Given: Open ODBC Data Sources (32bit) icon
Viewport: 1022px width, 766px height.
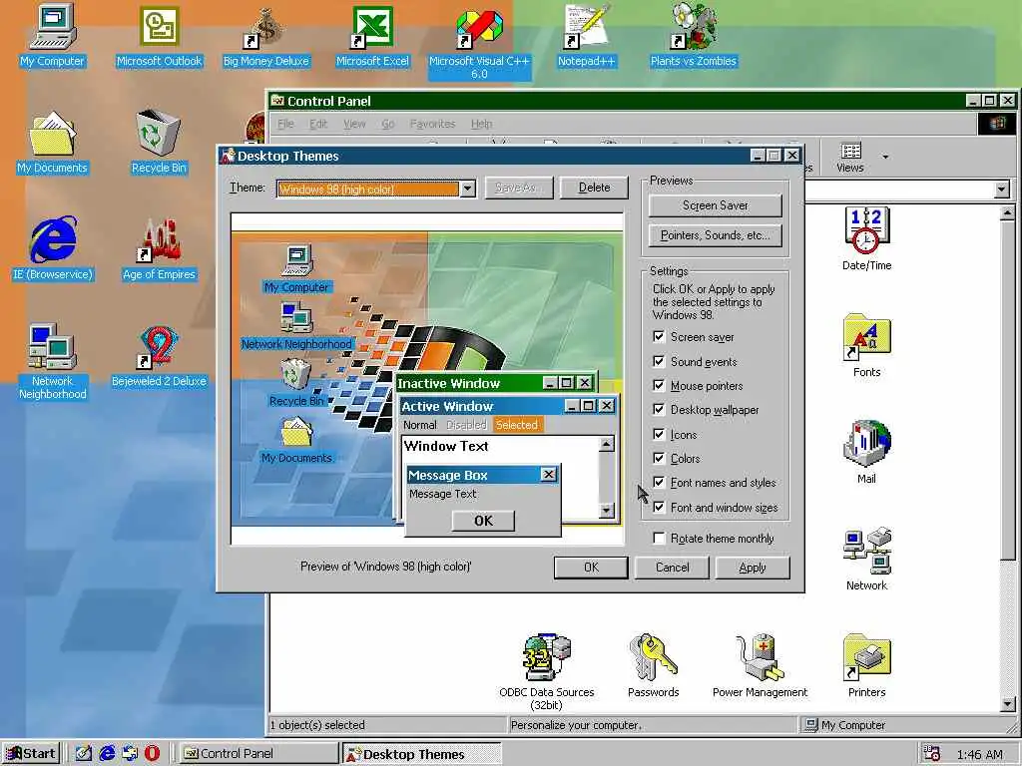Looking at the screenshot, I should 546,671.
